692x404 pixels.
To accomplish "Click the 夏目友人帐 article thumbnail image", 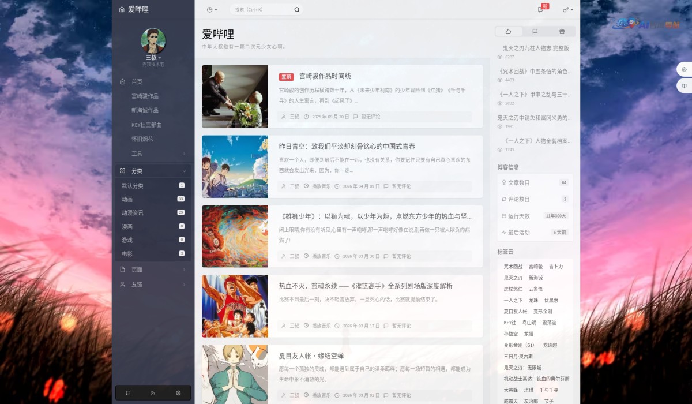I will point(235,375).
